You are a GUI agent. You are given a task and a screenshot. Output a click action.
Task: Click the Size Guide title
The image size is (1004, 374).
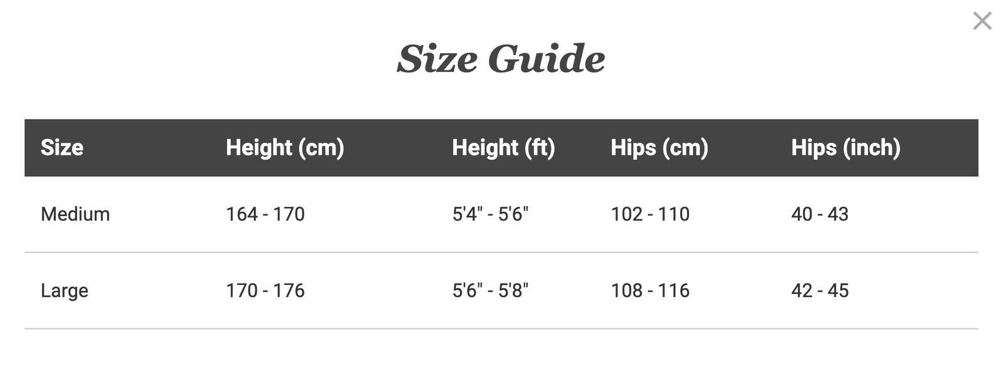tap(501, 59)
